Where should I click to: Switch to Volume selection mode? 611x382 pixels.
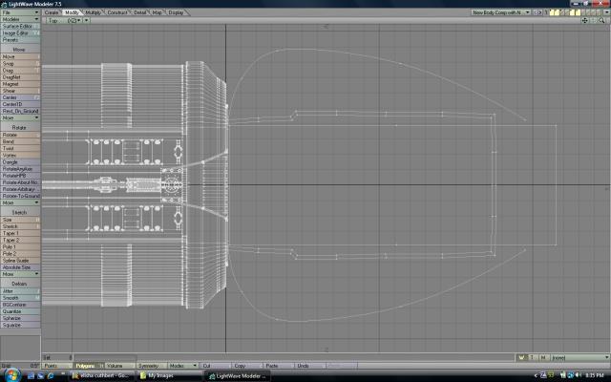point(116,365)
